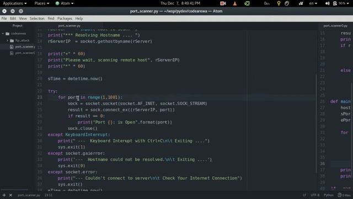Click the UTF-8 encoding indicator

(x=315, y=195)
